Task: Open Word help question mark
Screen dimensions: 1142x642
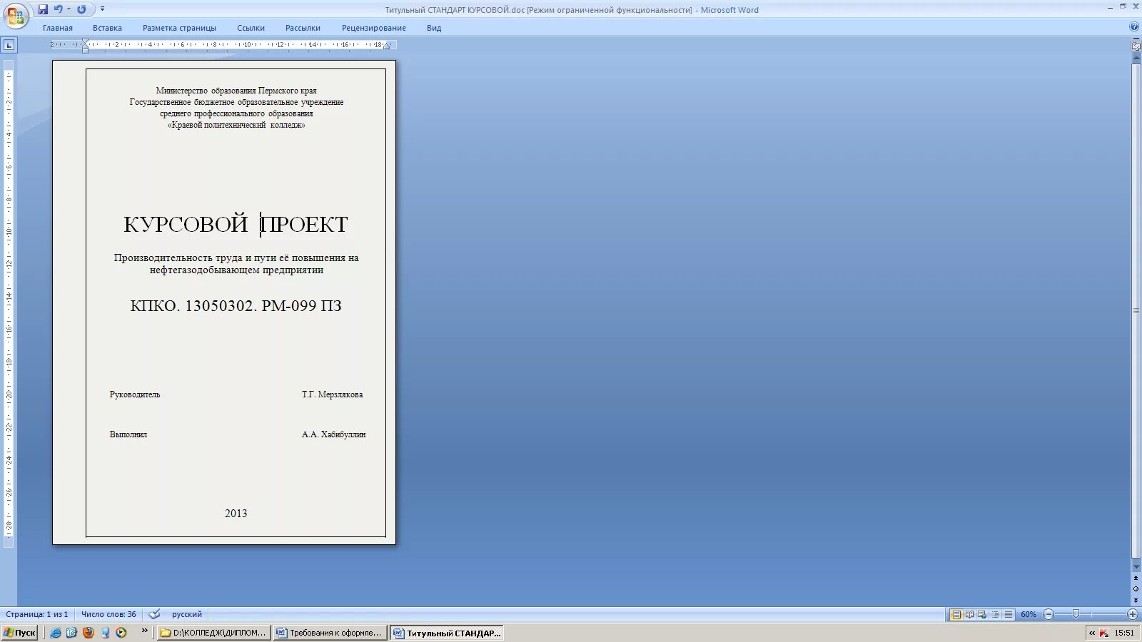Action: pos(1134,27)
